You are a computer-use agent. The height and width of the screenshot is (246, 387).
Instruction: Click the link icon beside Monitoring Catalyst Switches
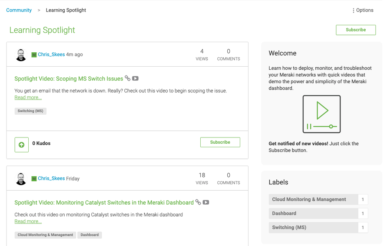point(198,202)
